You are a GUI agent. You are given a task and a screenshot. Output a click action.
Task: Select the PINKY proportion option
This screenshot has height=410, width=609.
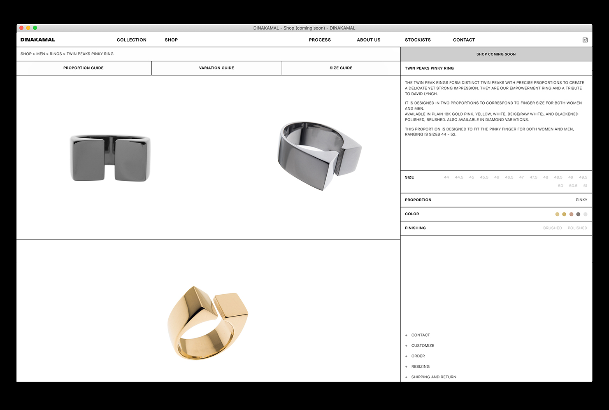coord(581,200)
